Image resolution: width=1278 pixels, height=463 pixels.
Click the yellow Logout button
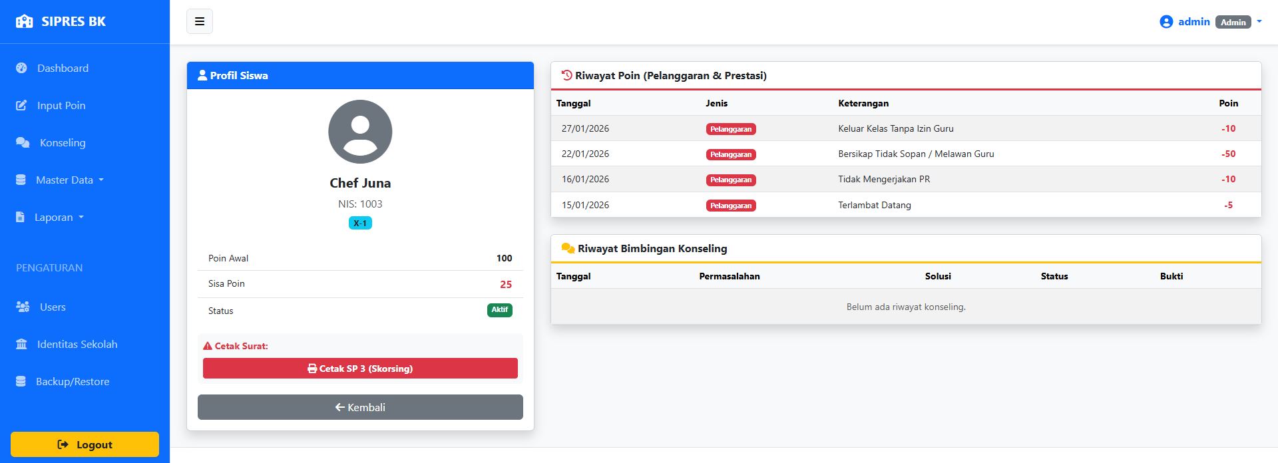[85, 444]
